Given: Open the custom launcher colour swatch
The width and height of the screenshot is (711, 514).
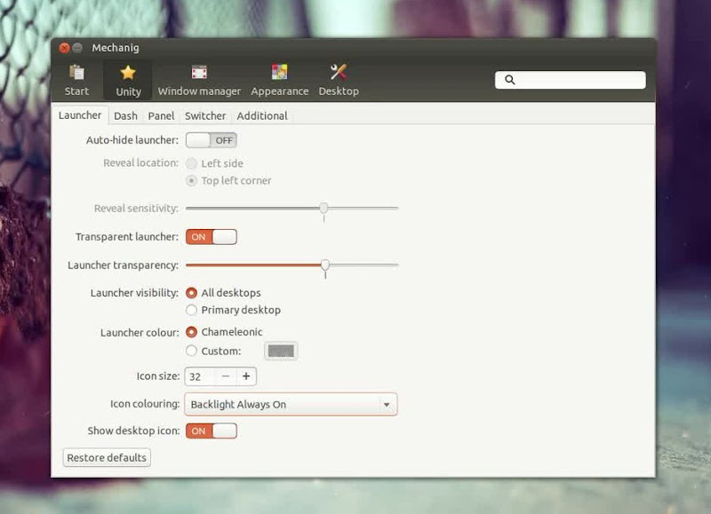Looking at the screenshot, I should pos(281,351).
